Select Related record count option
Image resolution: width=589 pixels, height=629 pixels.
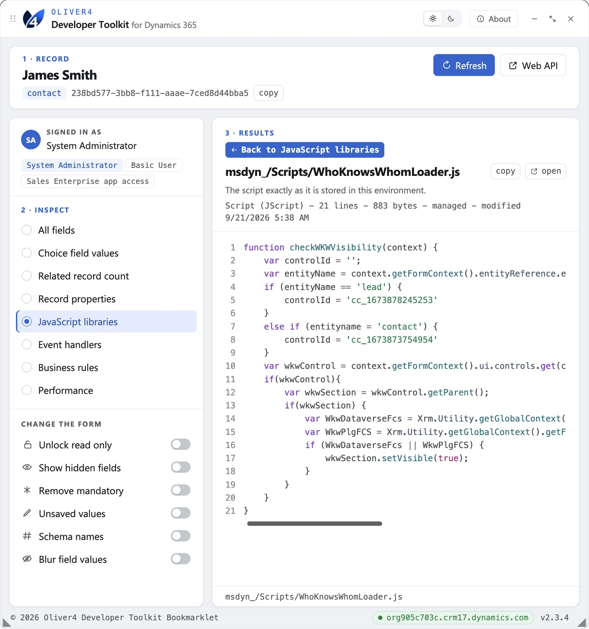(107, 276)
